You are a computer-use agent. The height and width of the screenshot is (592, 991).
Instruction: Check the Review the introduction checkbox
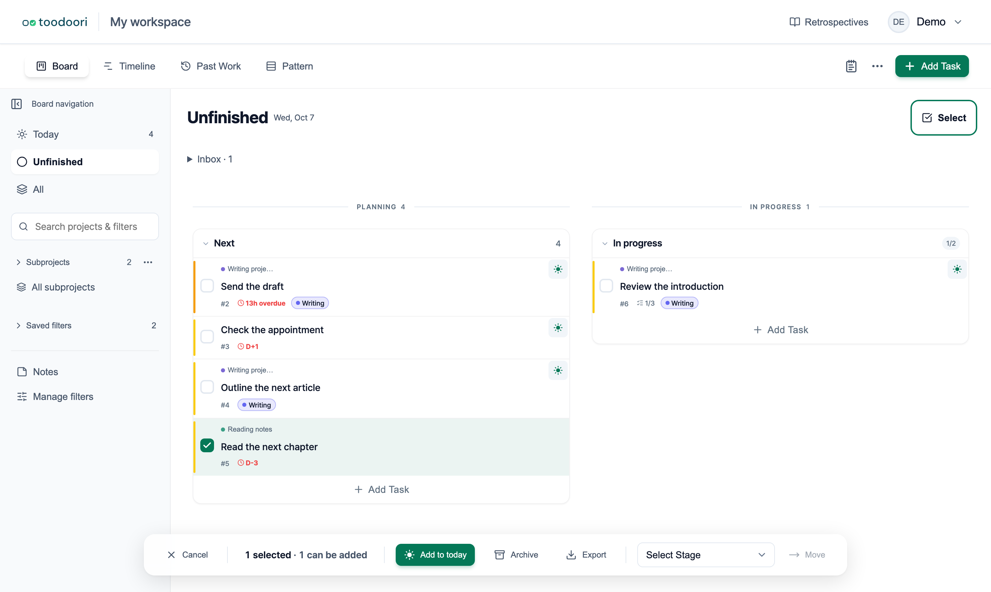(x=606, y=286)
